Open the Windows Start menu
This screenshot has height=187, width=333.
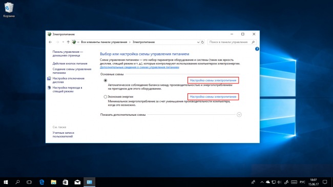point(6,182)
